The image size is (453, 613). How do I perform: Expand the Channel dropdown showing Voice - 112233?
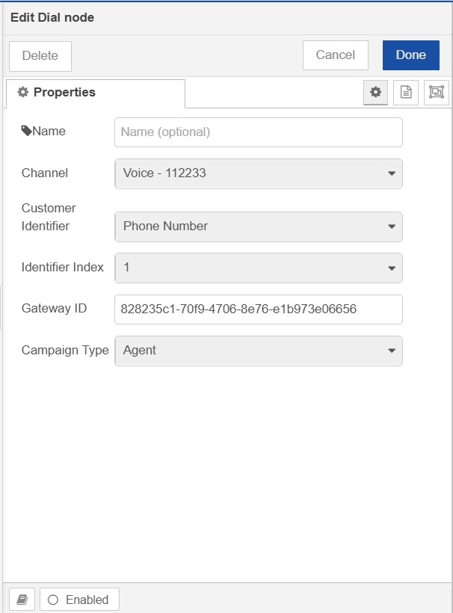tap(259, 173)
